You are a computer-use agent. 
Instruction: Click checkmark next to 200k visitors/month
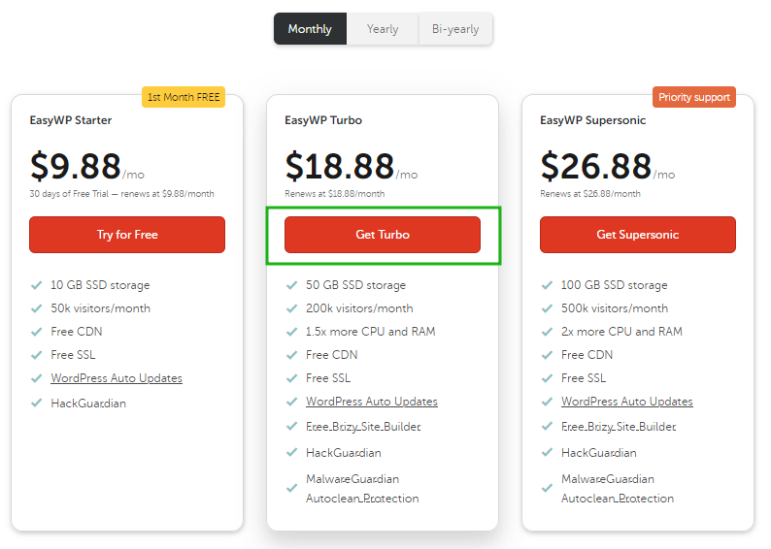click(x=292, y=308)
